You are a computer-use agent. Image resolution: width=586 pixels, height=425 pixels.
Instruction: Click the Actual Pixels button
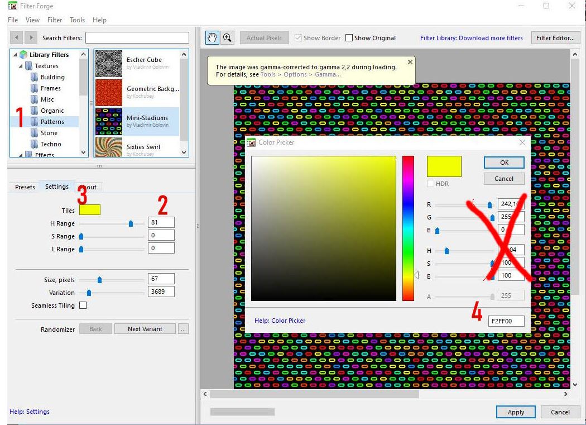tap(264, 38)
